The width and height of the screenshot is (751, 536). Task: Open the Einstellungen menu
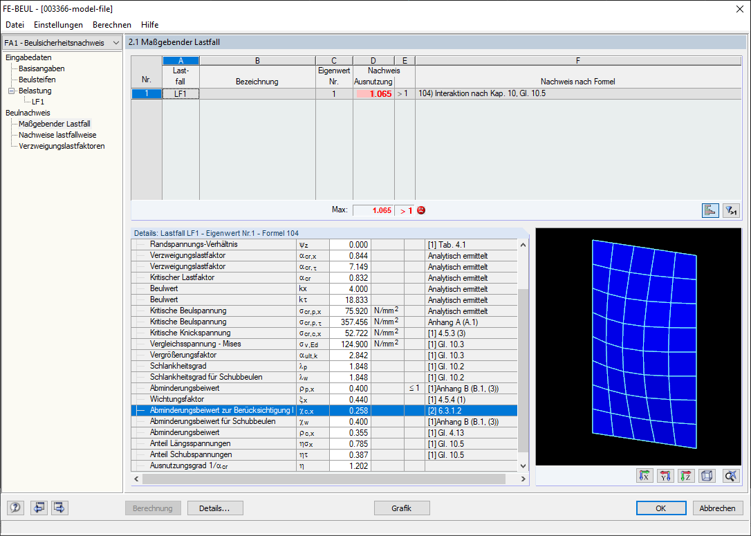pyautogui.click(x=58, y=24)
